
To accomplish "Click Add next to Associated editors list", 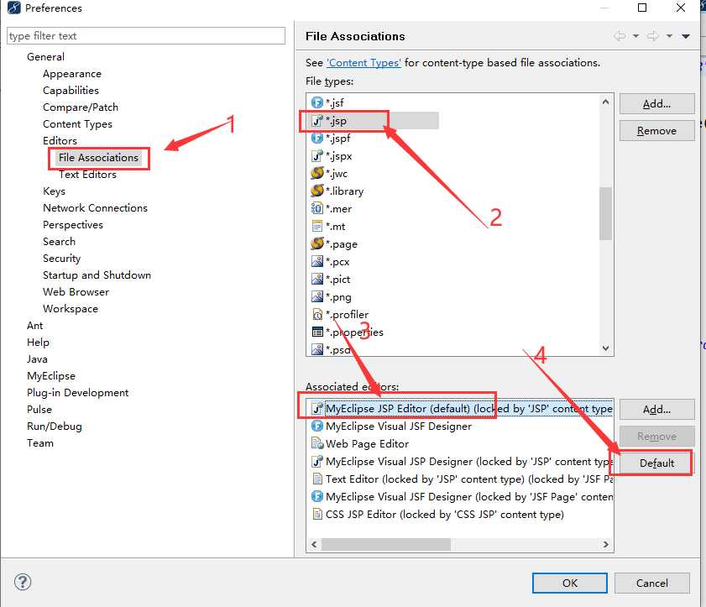I will tap(657, 410).
